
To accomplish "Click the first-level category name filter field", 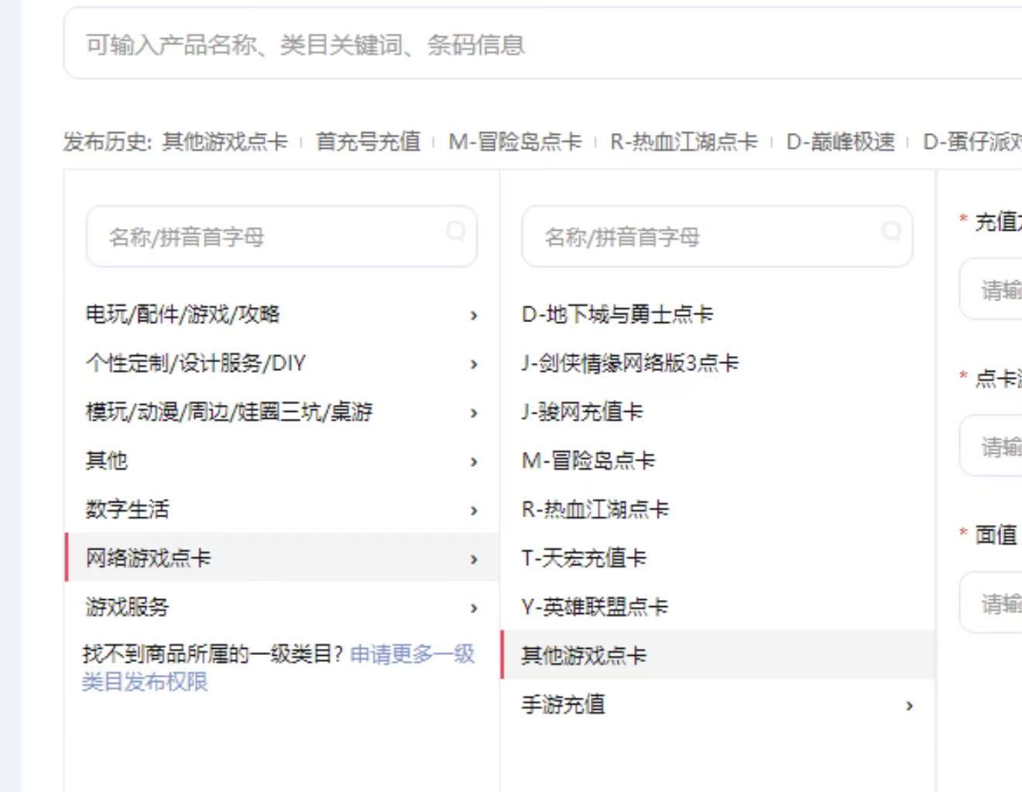I will [x=282, y=237].
